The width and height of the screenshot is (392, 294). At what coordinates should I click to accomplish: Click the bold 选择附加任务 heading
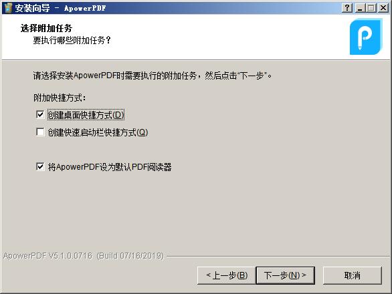pyautogui.click(x=46, y=28)
